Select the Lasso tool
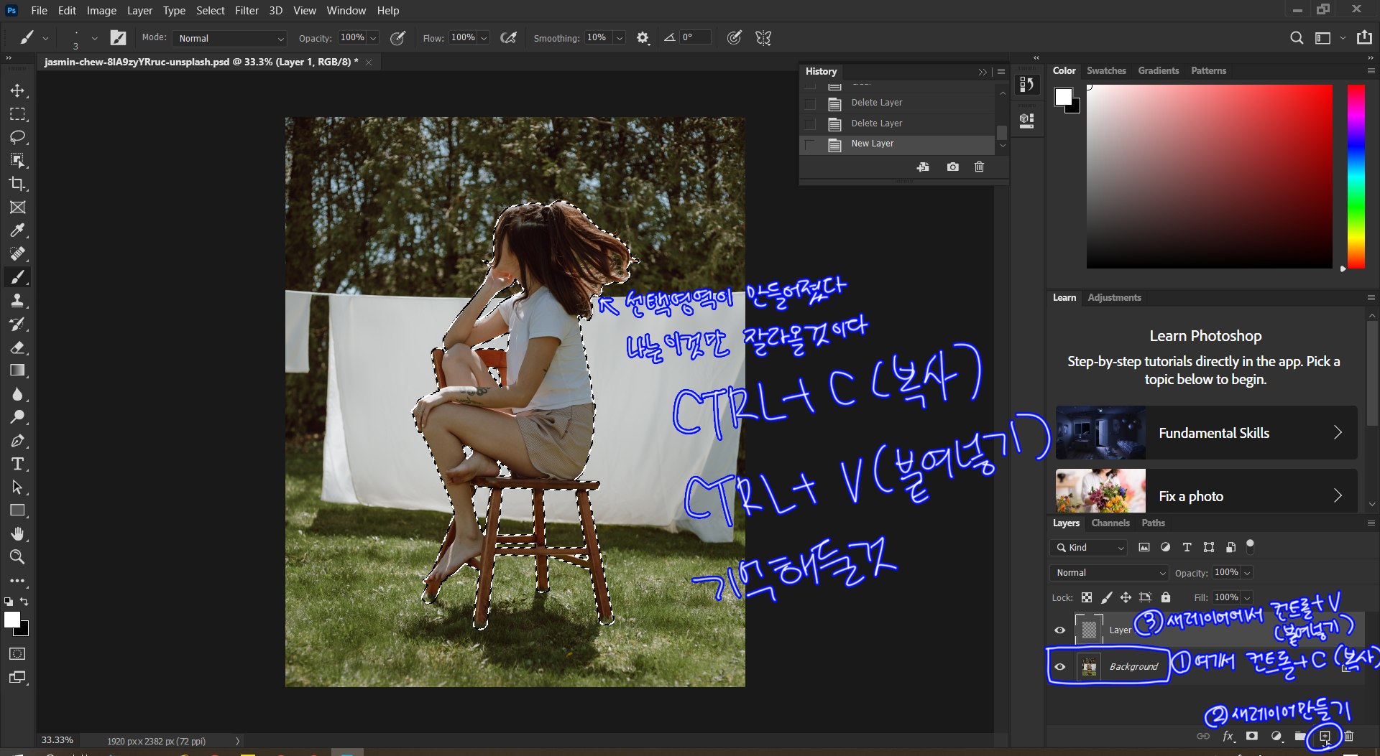This screenshot has height=756, width=1380. pyautogui.click(x=17, y=137)
